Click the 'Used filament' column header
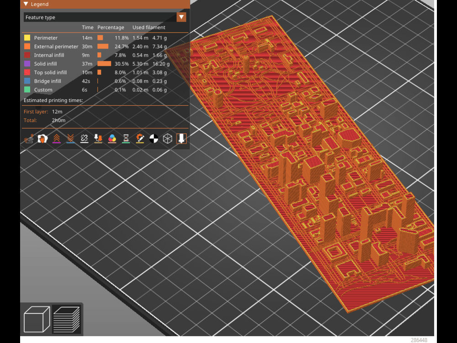457x343 pixels. point(149,27)
